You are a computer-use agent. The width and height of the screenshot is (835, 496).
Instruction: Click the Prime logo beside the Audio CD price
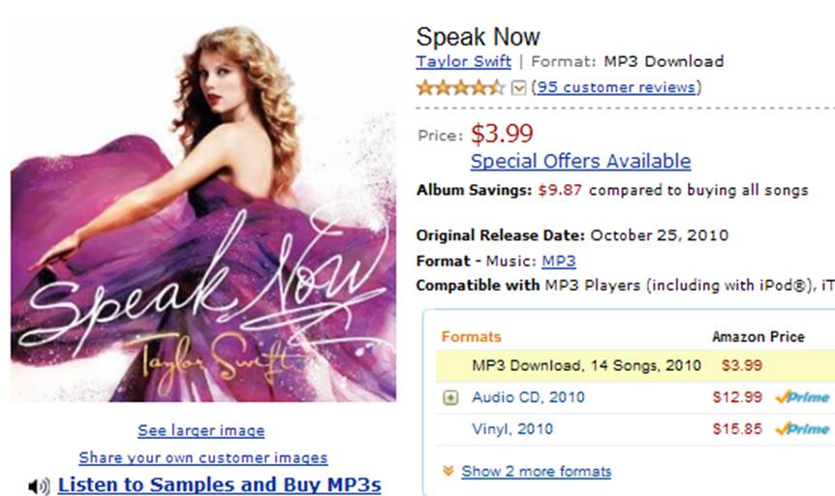[x=802, y=397]
